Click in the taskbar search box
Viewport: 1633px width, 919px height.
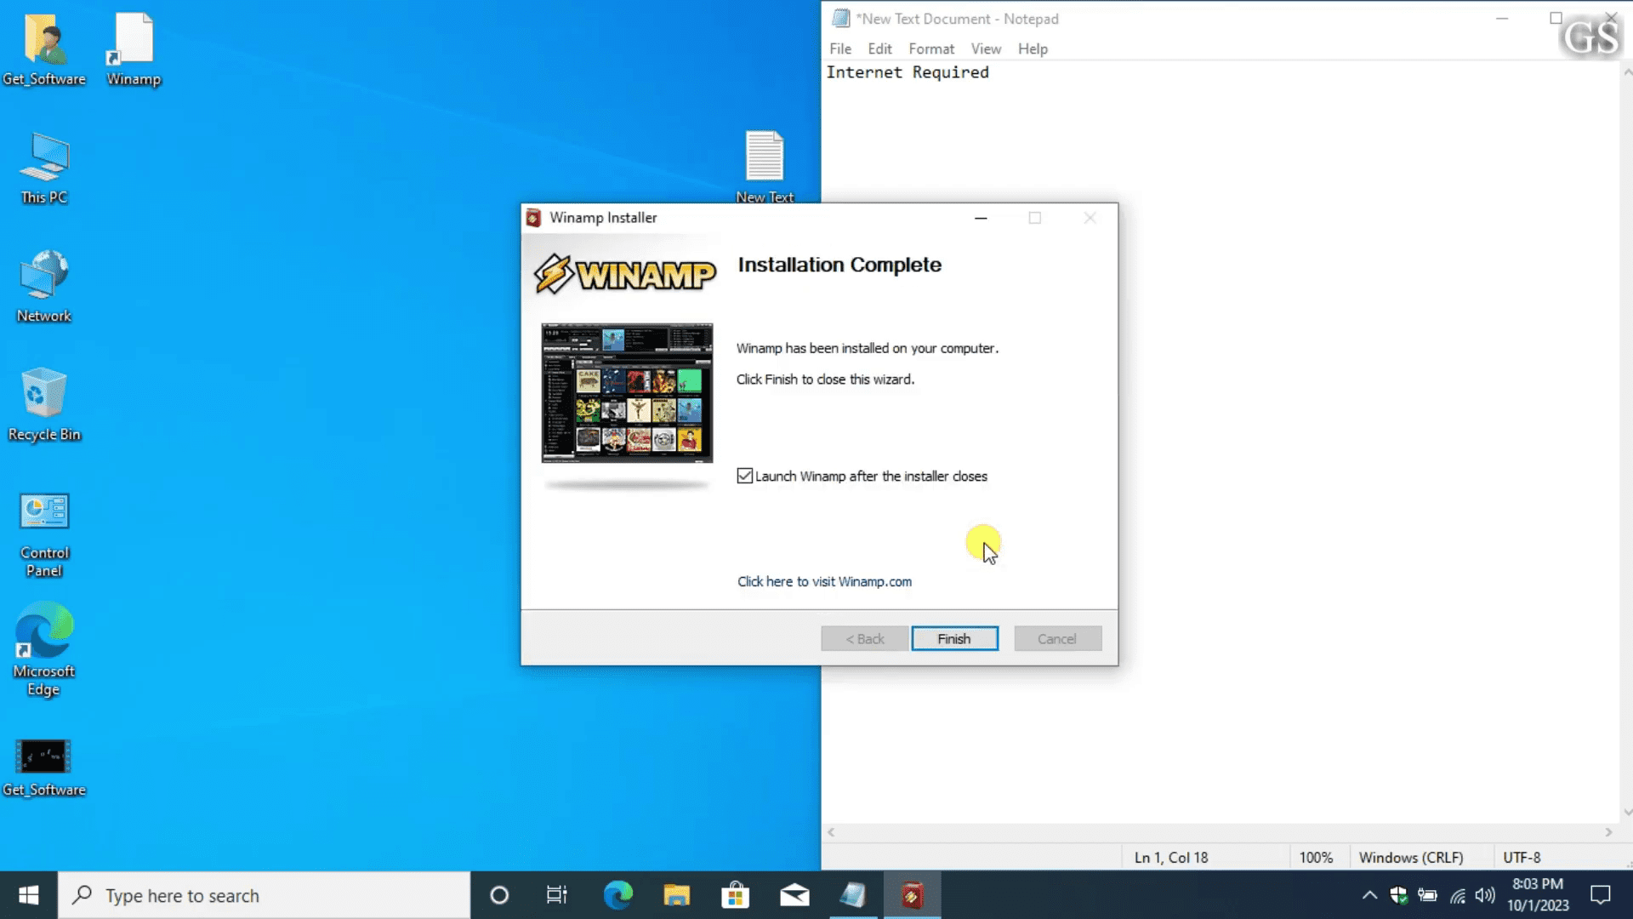[264, 895]
